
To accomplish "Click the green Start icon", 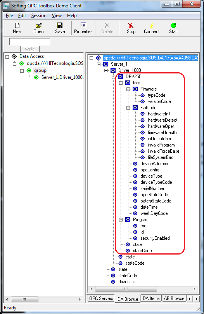I will pyautogui.click(x=173, y=25).
